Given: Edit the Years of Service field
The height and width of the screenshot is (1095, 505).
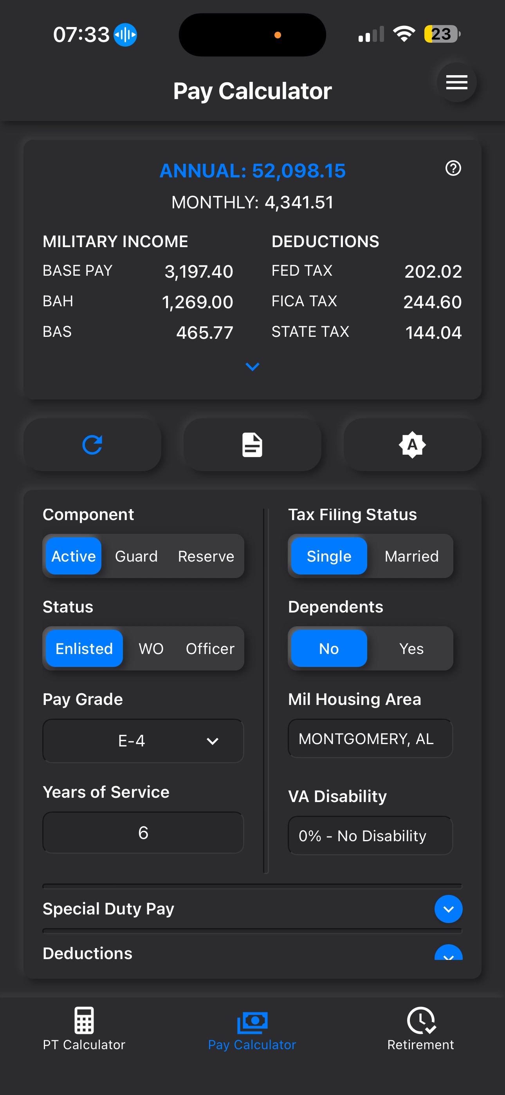Looking at the screenshot, I should tap(143, 833).
